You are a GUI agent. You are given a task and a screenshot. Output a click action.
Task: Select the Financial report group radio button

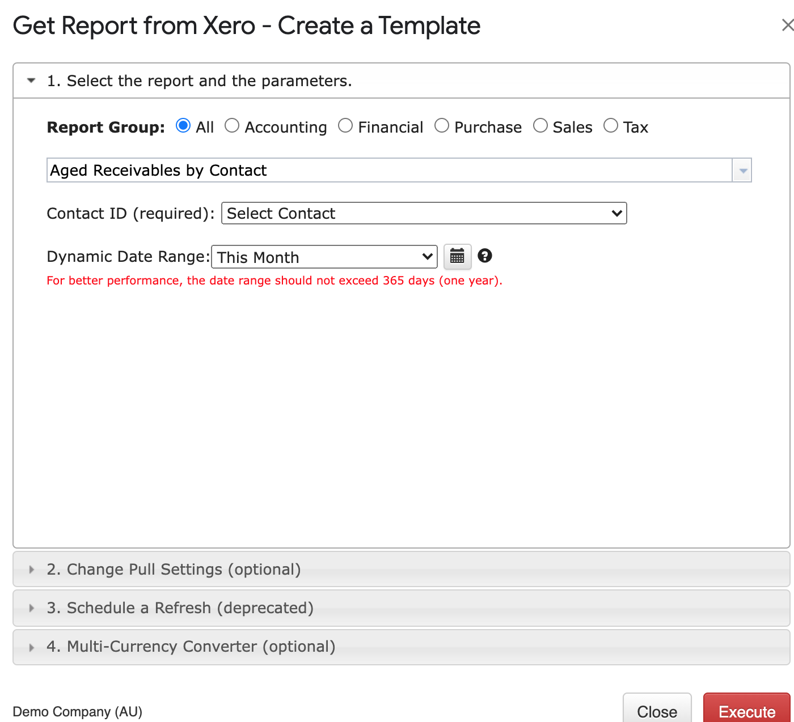[345, 125]
